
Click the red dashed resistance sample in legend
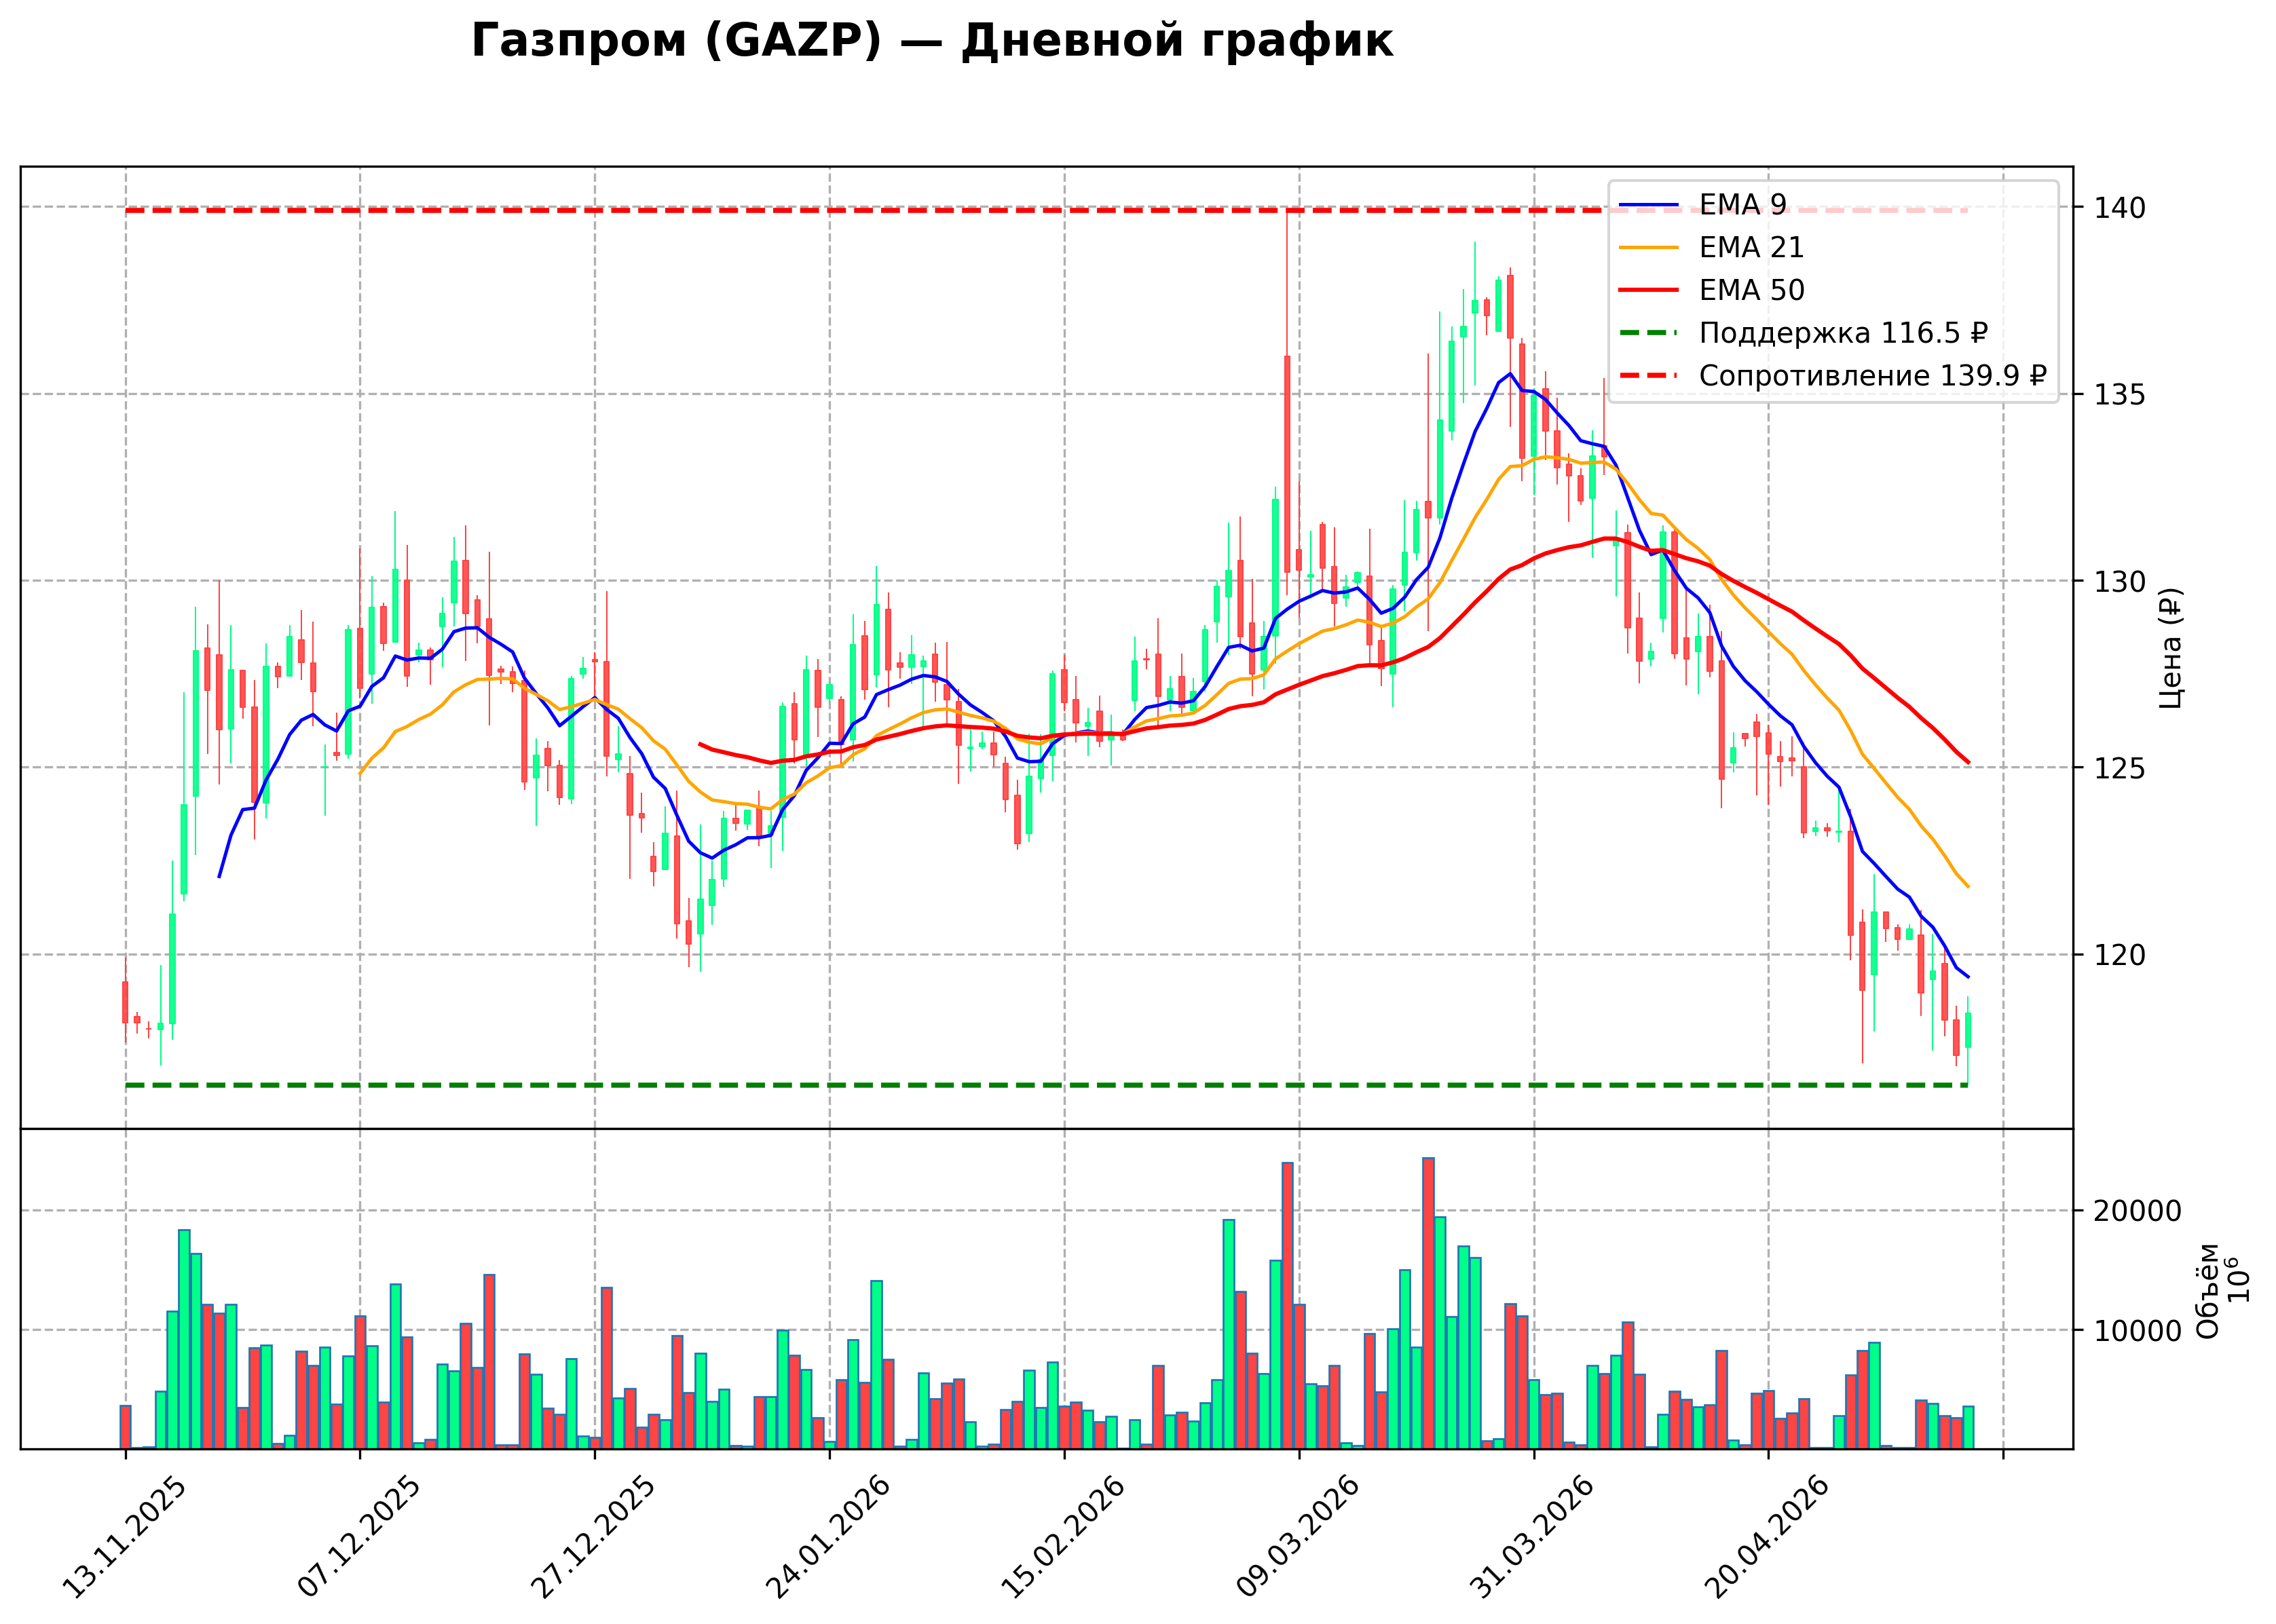[x=1648, y=376]
